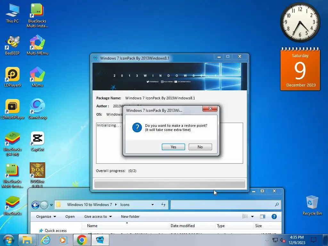
Task: Click the installer overall progress bar
Action: pyautogui.click(x=170, y=184)
